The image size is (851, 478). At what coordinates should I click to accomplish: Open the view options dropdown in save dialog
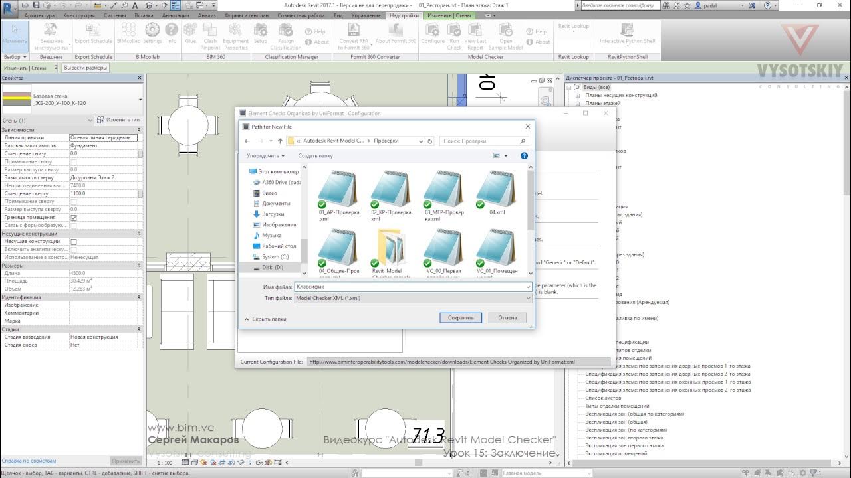click(x=506, y=155)
